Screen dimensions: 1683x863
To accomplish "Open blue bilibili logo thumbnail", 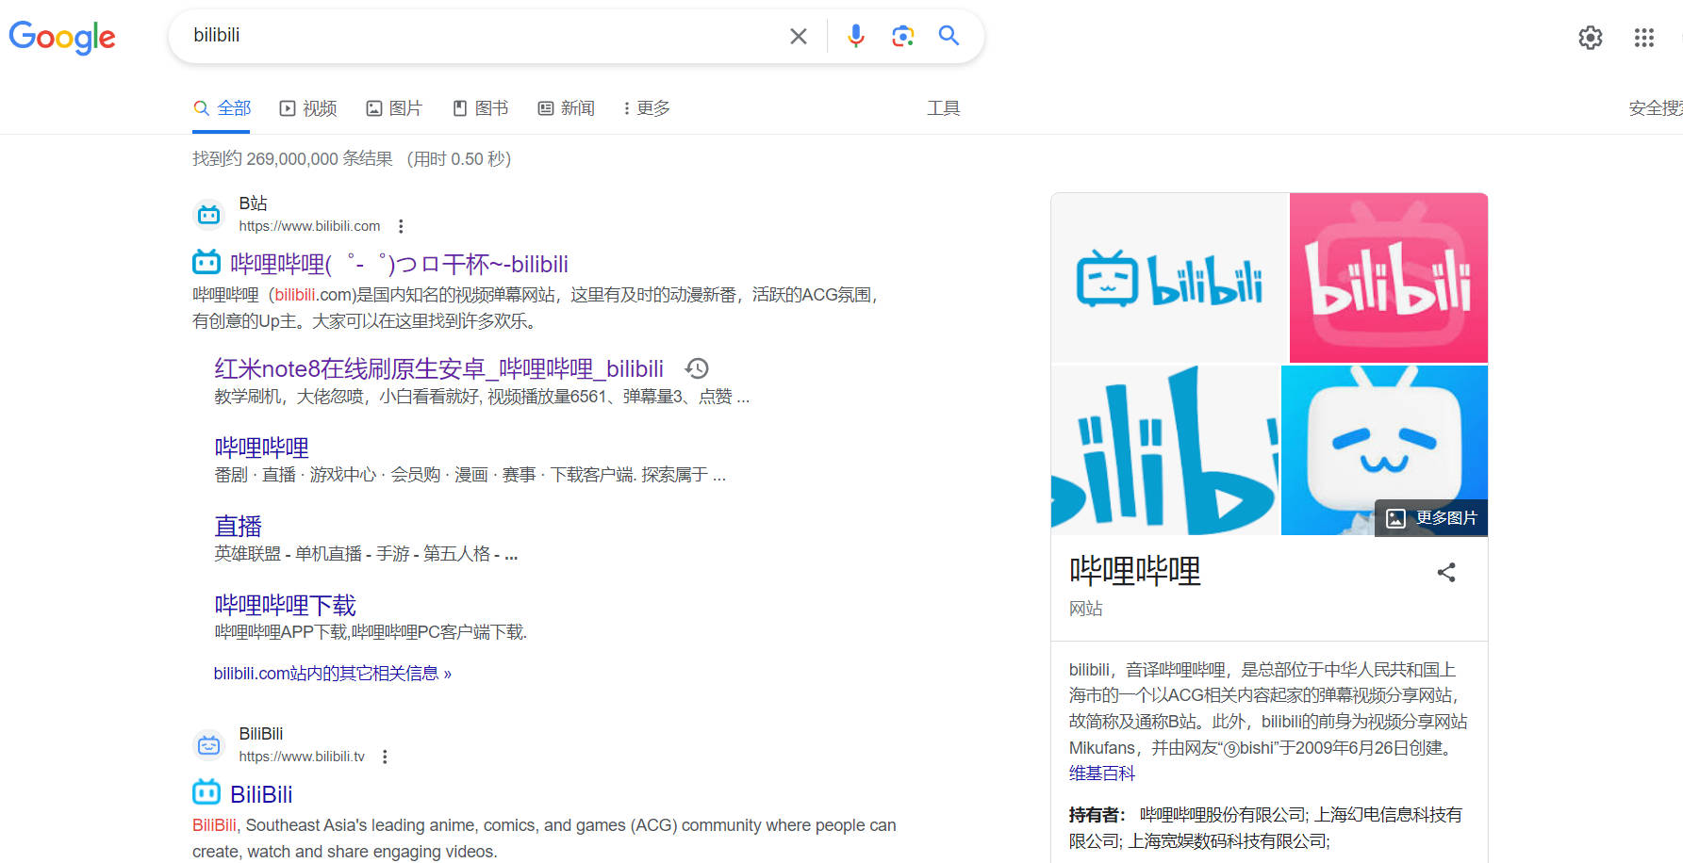I will tap(1169, 278).
